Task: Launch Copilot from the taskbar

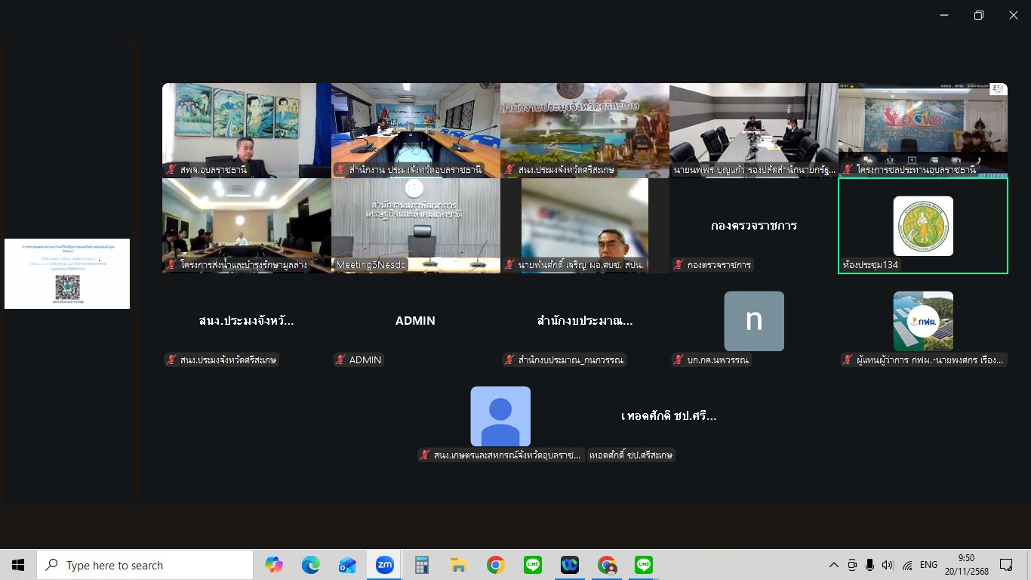Action: [274, 565]
